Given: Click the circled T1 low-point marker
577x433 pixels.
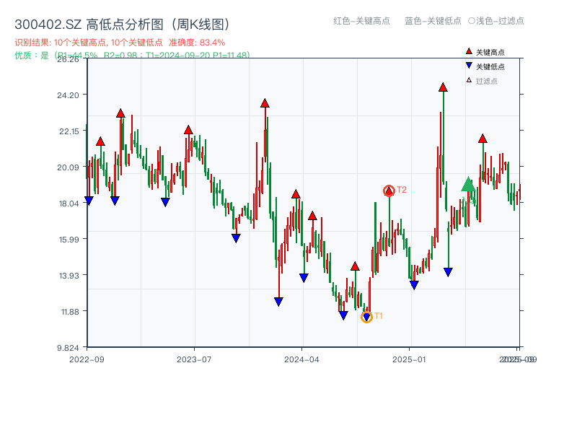Looking at the screenshot, I should pyautogui.click(x=366, y=316).
